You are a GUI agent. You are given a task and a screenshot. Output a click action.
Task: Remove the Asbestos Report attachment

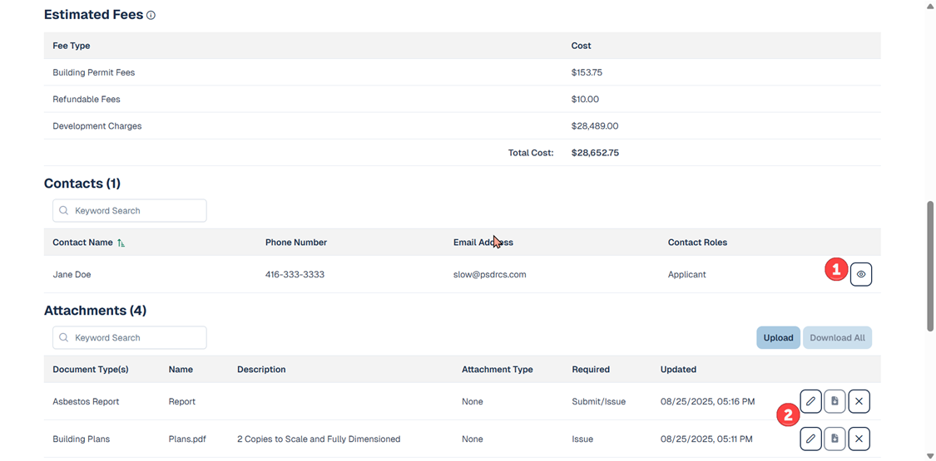click(x=859, y=401)
